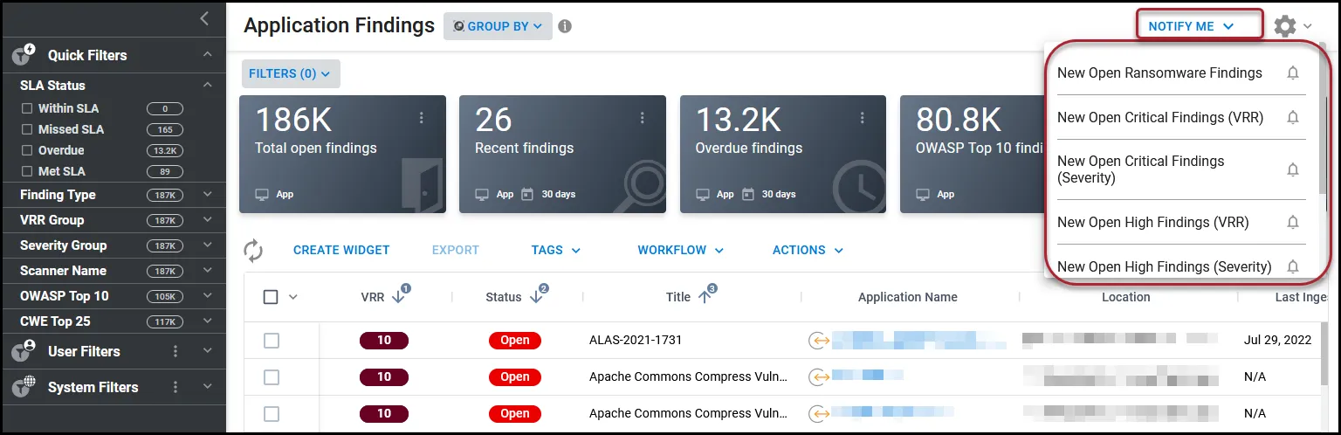Click App monitor icon on Total open findings card
The width and height of the screenshot is (1341, 435).
261,194
